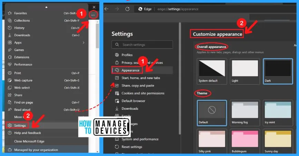Click the Edge logo in address bar
The height and width of the screenshot is (156, 299).
pos(140,9)
